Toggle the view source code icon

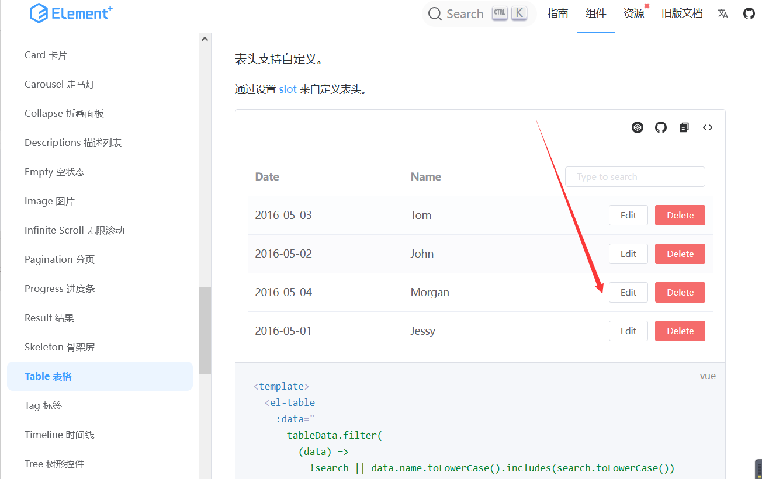click(x=708, y=127)
